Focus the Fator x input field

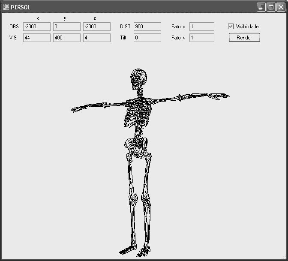coord(201,27)
